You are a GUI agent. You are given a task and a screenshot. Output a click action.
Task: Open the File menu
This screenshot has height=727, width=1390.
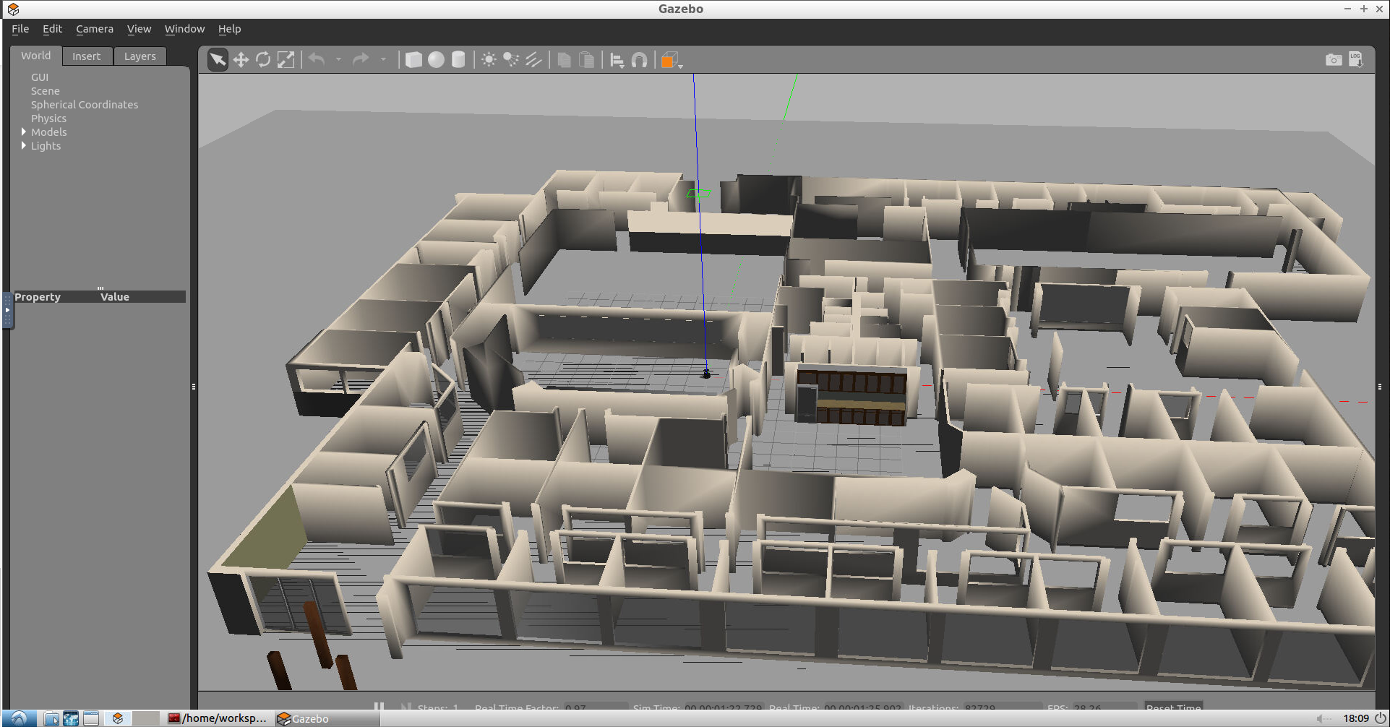pyautogui.click(x=20, y=29)
